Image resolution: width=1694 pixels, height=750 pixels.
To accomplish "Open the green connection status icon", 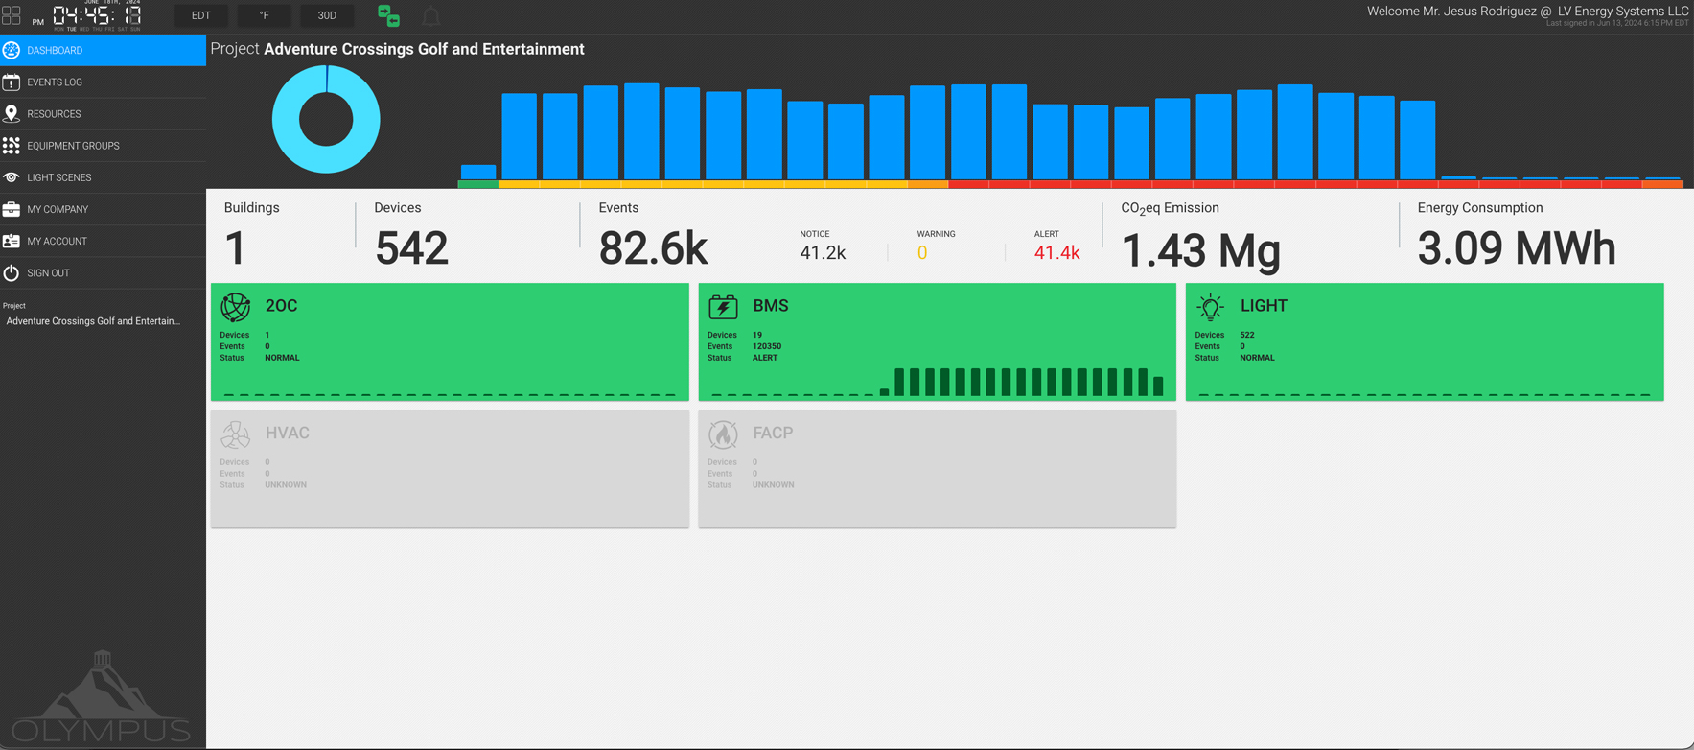I will point(388,15).
